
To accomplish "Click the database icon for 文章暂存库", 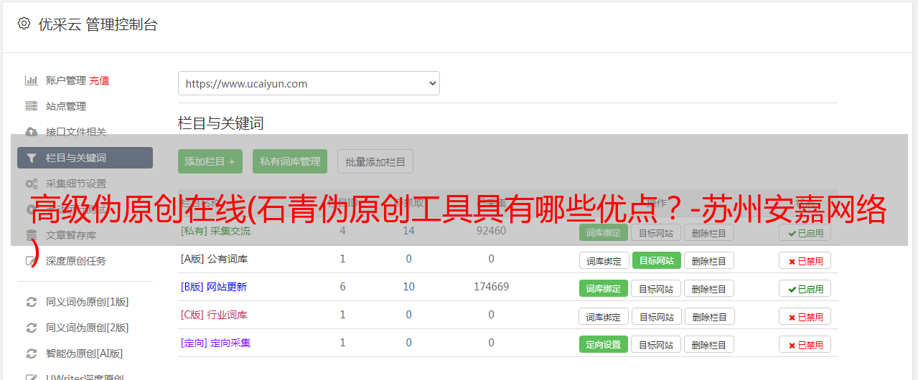I will 32,235.
